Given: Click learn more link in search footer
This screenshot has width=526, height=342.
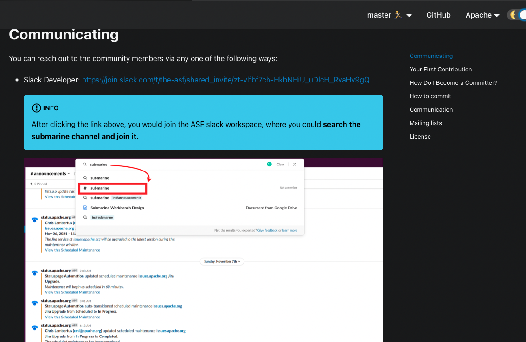Looking at the screenshot, I should pos(289,230).
